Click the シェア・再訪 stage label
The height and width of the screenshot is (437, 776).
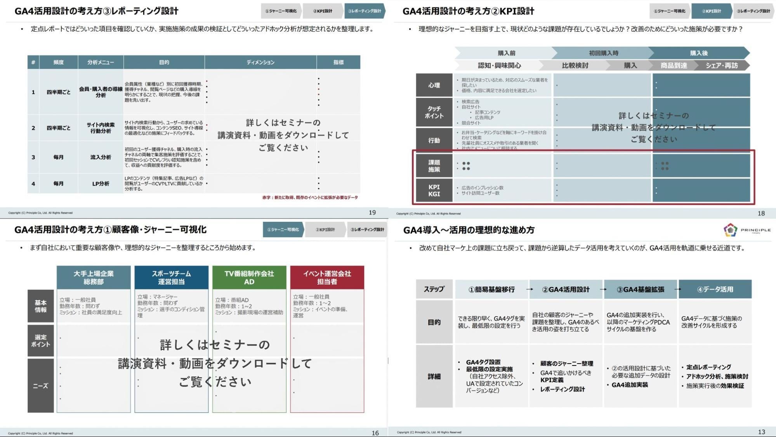click(722, 66)
